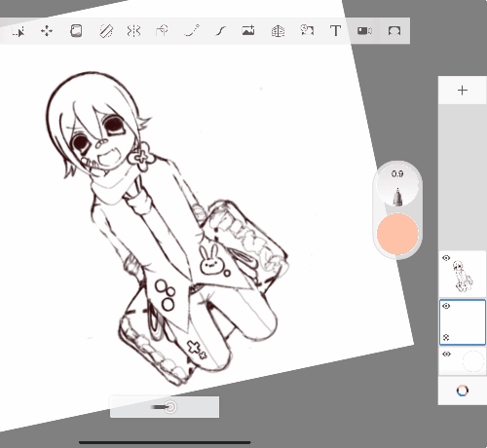The image size is (487, 448).
Task: Toggle the background layer visibility eye
Action: (x=446, y=354)
